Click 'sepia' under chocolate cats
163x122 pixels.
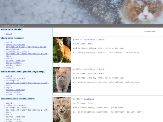pyautogui.click(x=9, y=114)
